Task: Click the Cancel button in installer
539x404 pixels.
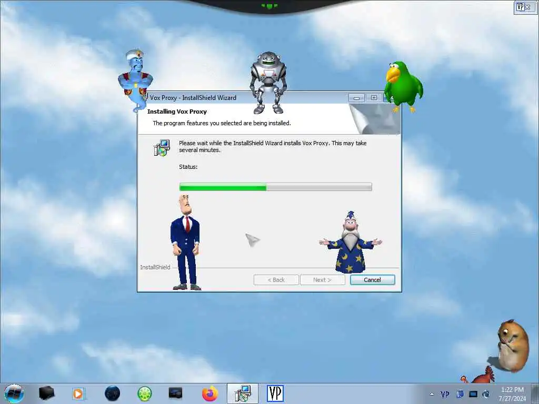Action: [372, 280]
